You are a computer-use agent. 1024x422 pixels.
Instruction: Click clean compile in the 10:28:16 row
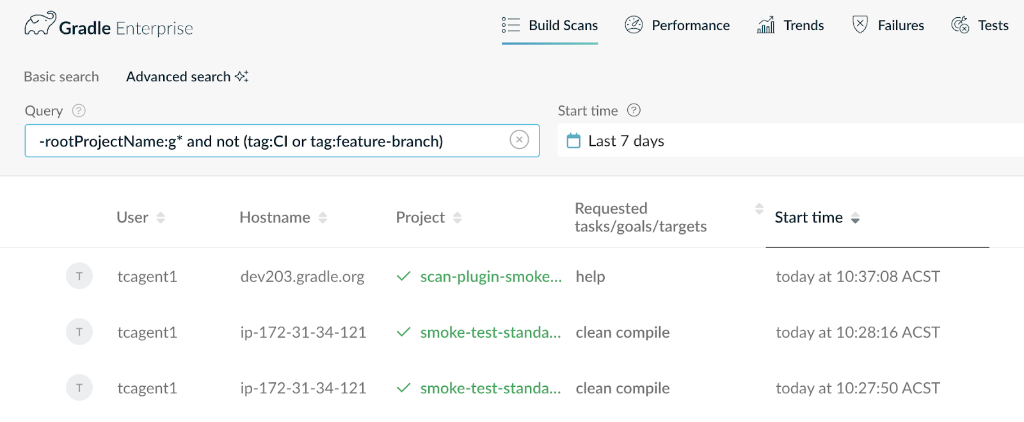623,332
